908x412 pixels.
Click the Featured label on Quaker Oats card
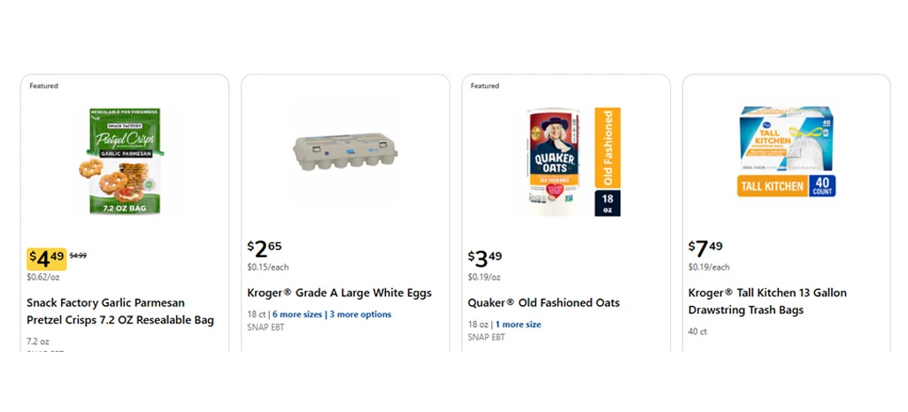click(485, 86)
